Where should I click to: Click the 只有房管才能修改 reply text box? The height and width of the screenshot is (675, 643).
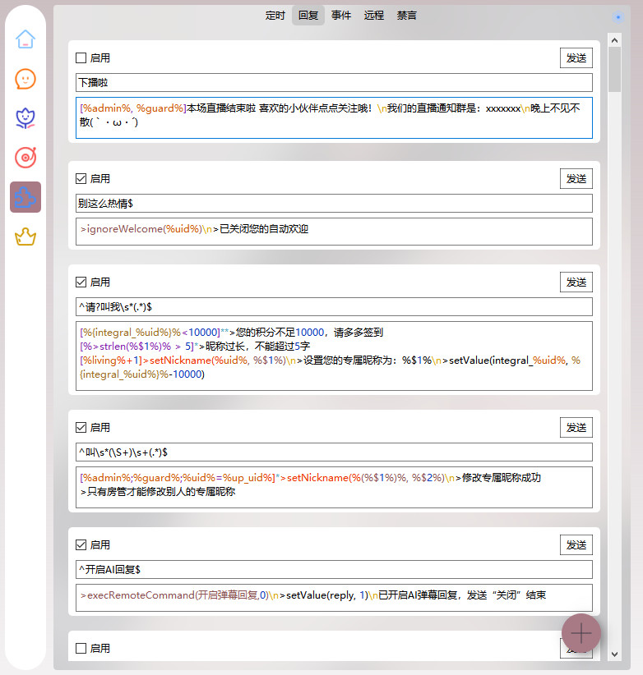pos(334,487)
